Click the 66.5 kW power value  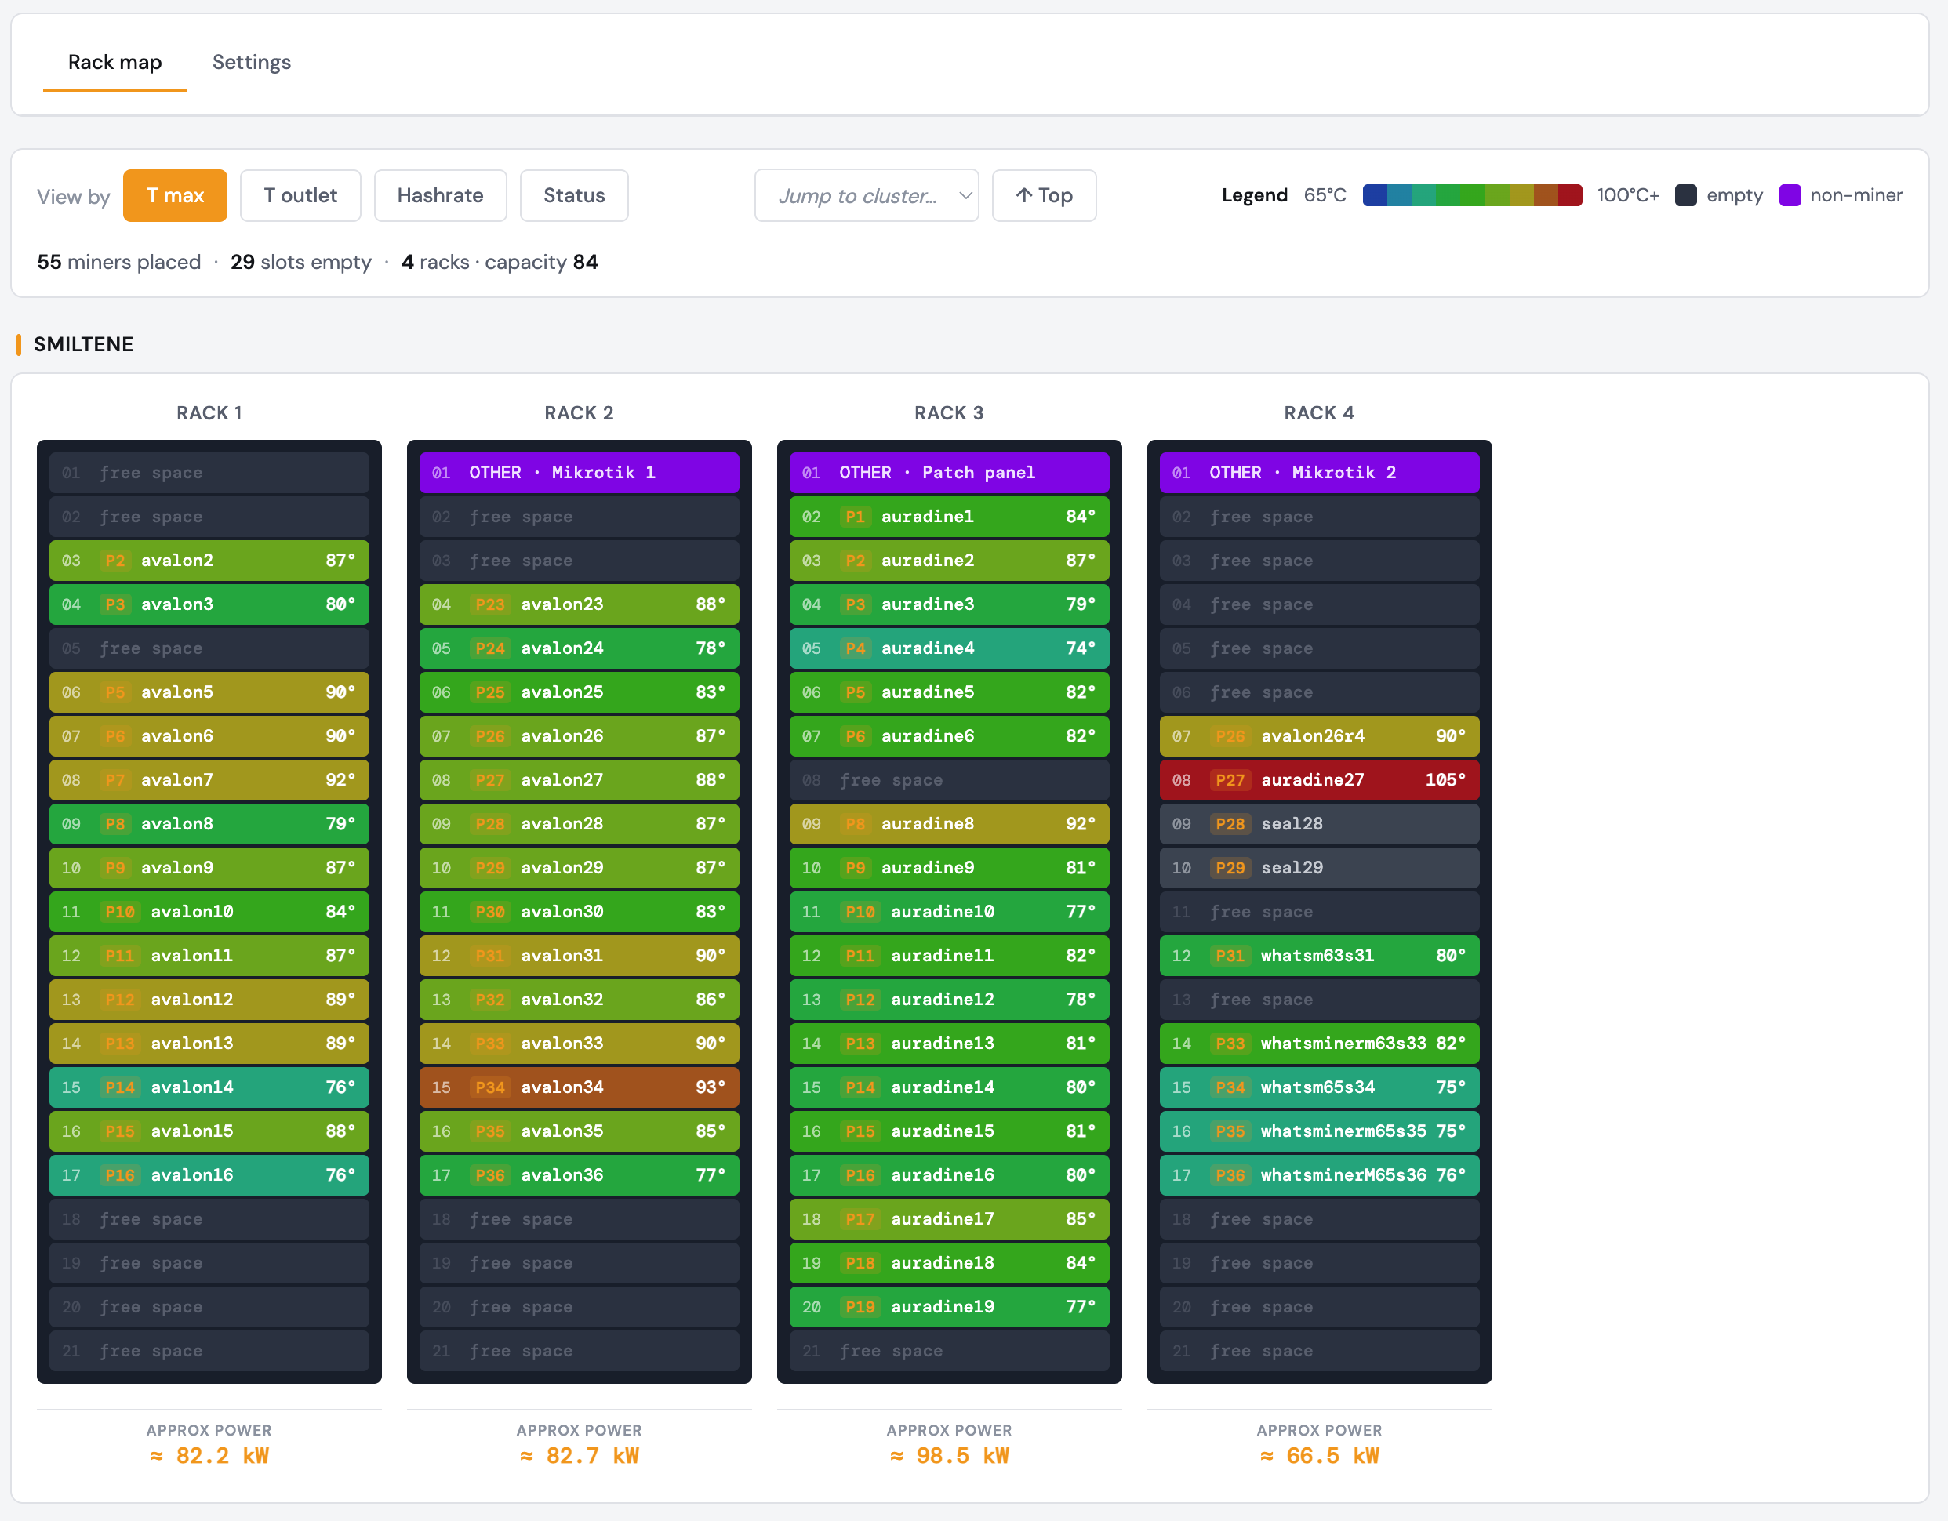pyautogui.click(x=1319, y=1456)
